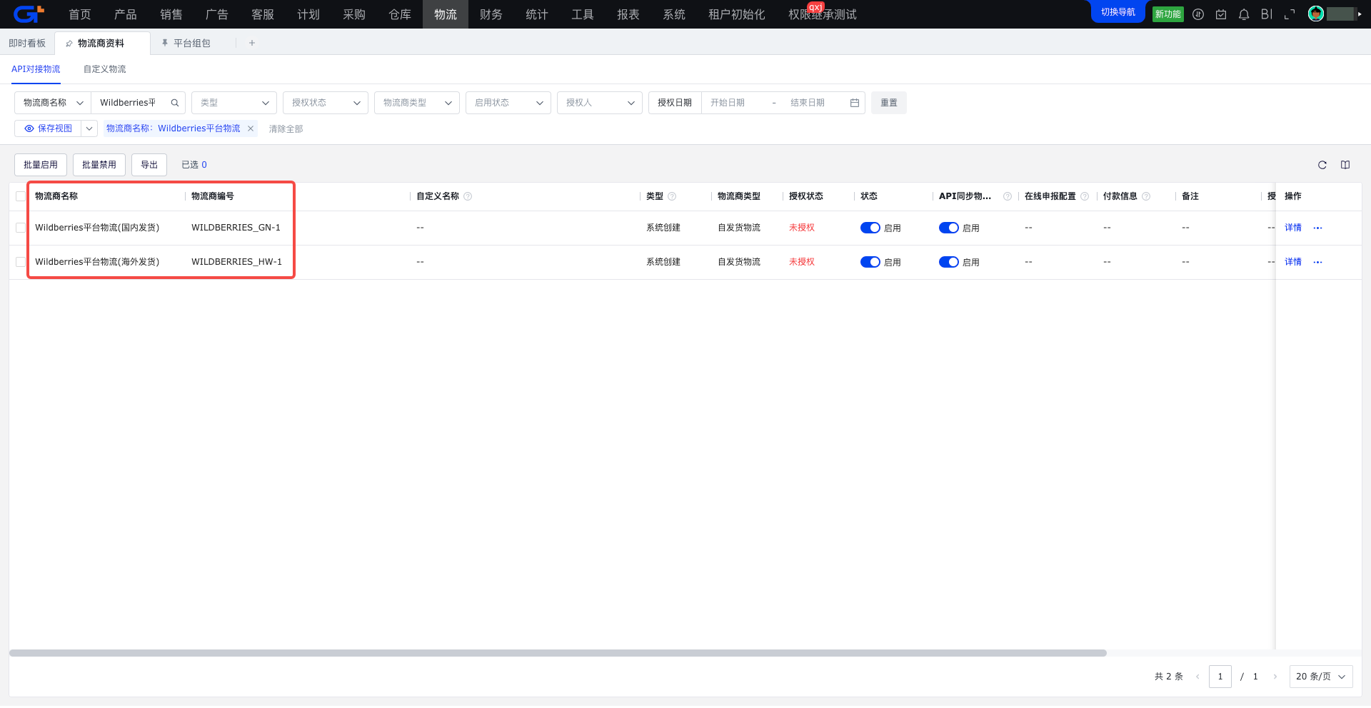1371x708 pixels.
Task: Open the 20 条/页 page size dropdown
Action: click(x=1320, y=677)
